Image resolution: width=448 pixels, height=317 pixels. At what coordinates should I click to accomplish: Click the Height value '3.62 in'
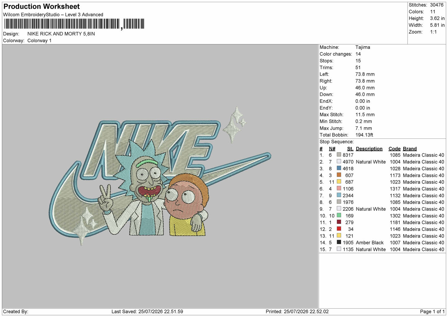click(x=437, y=19)
